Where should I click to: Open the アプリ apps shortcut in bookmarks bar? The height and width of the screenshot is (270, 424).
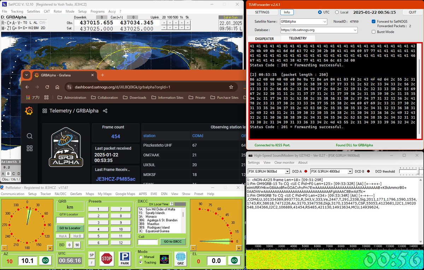tap(32, 98)
